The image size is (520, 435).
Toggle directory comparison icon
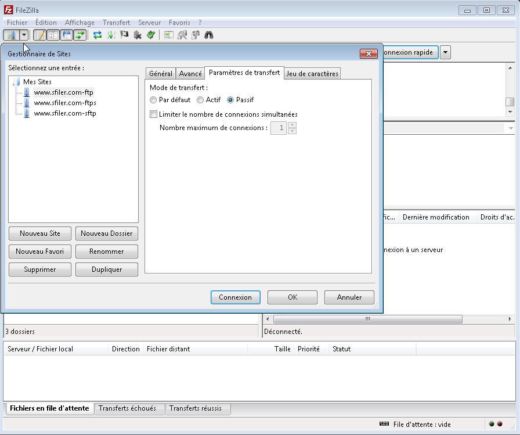182,35
